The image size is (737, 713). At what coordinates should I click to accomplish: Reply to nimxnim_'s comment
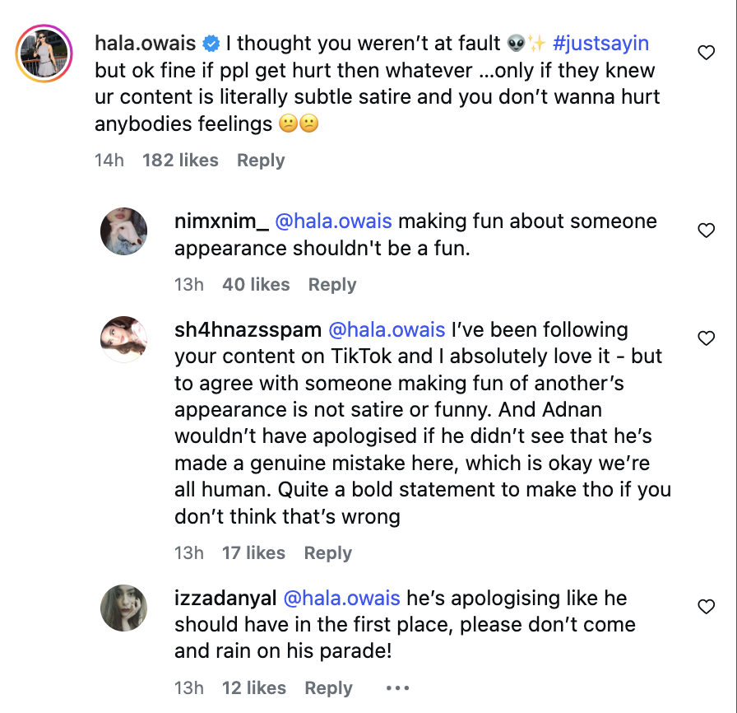point(332,285)
